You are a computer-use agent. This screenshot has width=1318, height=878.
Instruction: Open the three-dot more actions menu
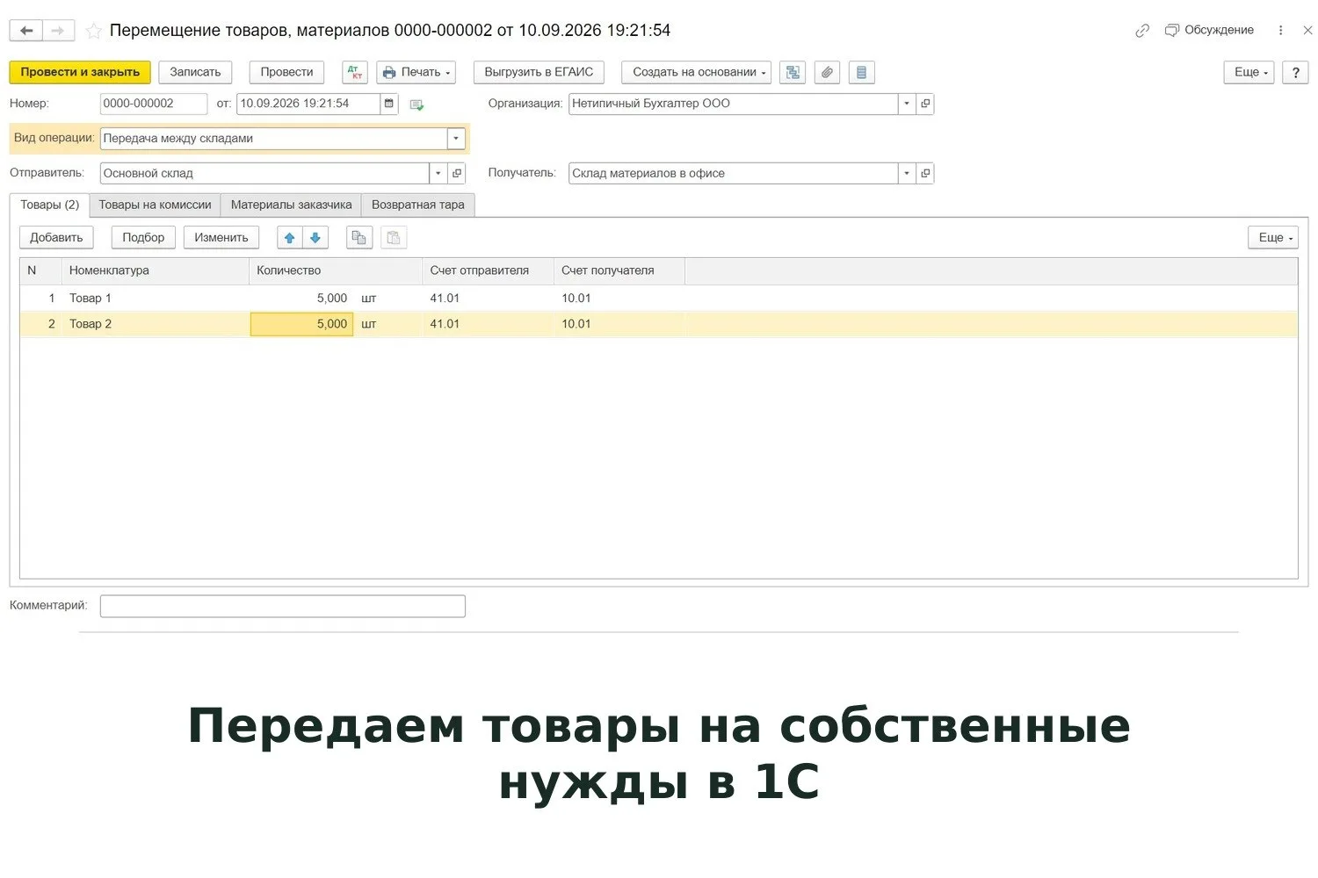point(1281,31)
